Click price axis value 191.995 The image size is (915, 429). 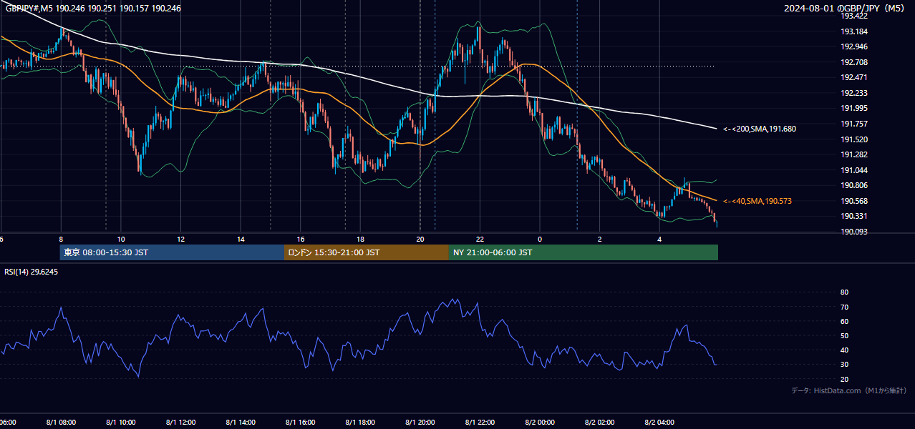853,109
